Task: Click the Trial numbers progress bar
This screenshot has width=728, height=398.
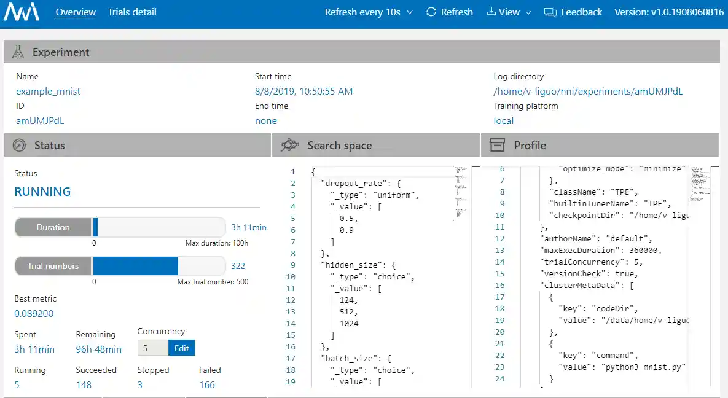Action: (x=159, y=266)
